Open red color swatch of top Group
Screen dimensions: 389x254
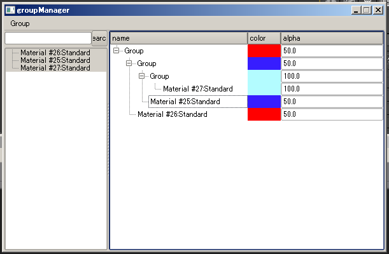point(264,51)
